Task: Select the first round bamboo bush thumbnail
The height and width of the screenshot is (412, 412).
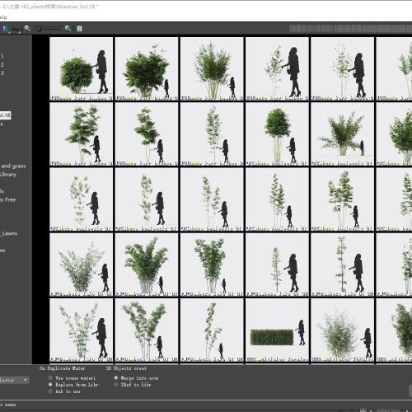Action: 82,69
